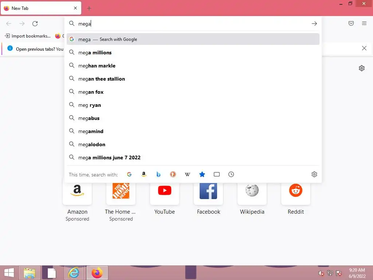Select suggestion megabus
This screenshot has height=280, width=373.
(193, 118)
